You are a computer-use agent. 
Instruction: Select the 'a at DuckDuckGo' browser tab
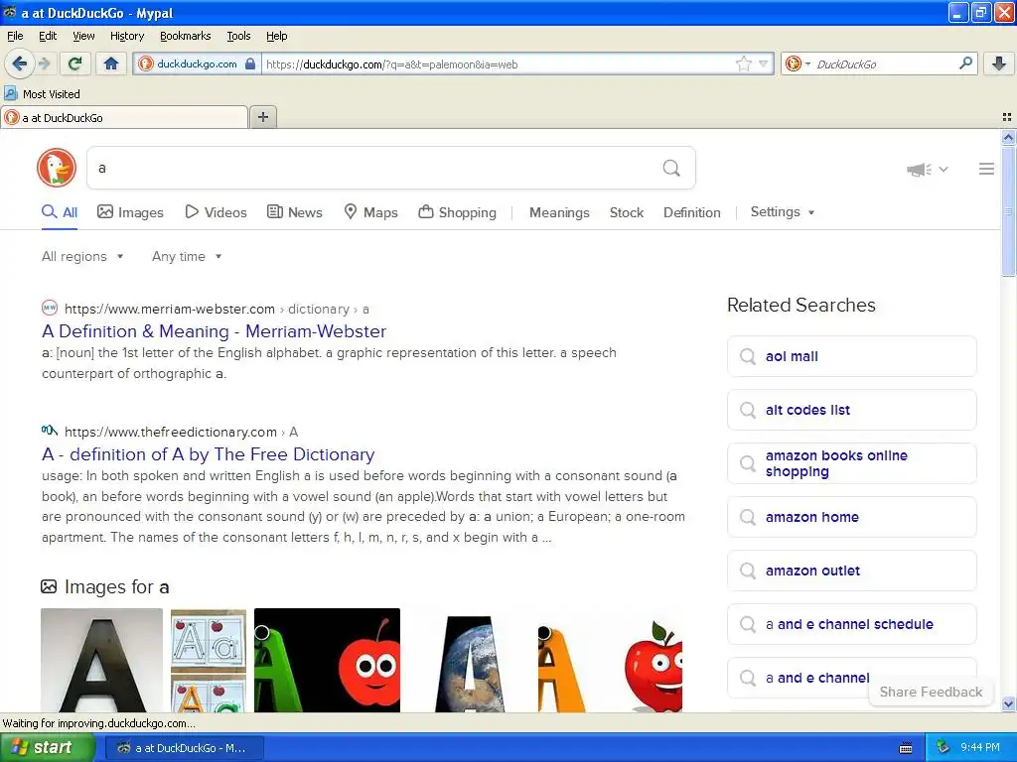click(x=124, y=117)
